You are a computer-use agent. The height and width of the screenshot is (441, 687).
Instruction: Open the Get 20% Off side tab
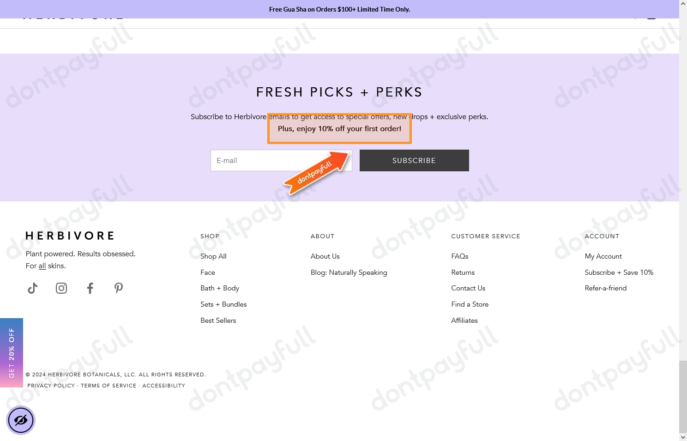click(x=12, y=352)
